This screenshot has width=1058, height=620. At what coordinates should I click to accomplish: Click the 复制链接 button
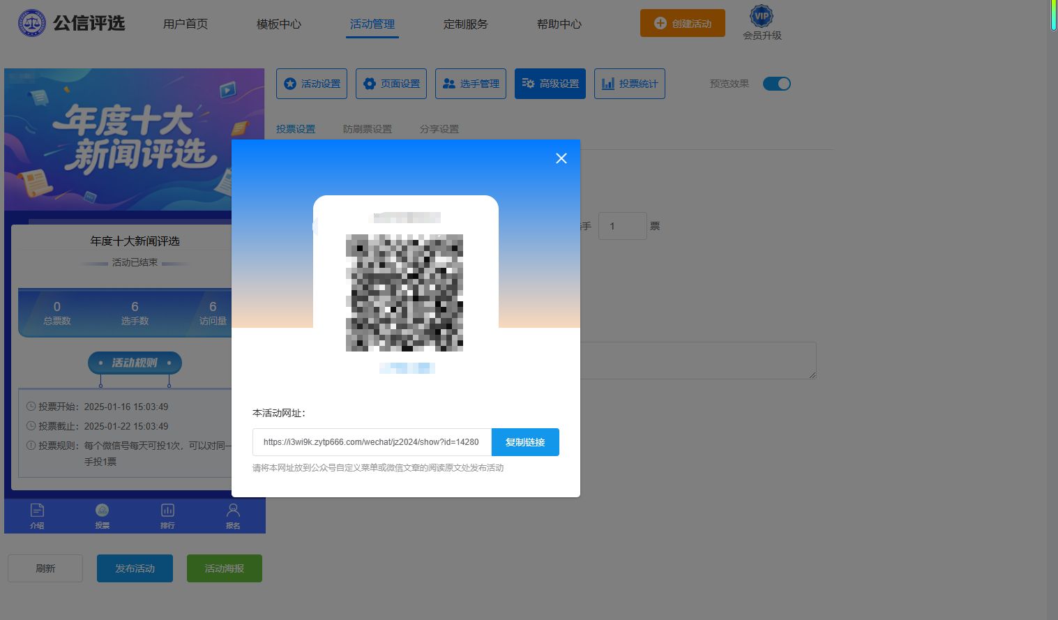point(525,442)
